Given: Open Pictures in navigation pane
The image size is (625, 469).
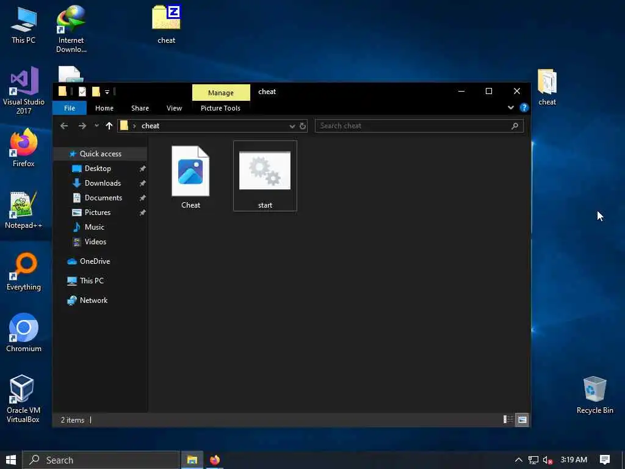Looking at the screenshot, I should (x=97, y=212).
